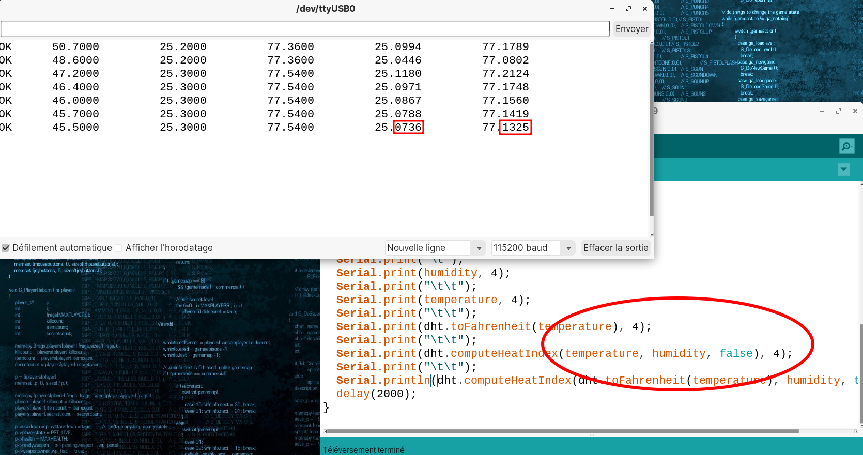863x455 pixels.
Task: Maximize the Arduino IDE window
Action: point(839,111)
